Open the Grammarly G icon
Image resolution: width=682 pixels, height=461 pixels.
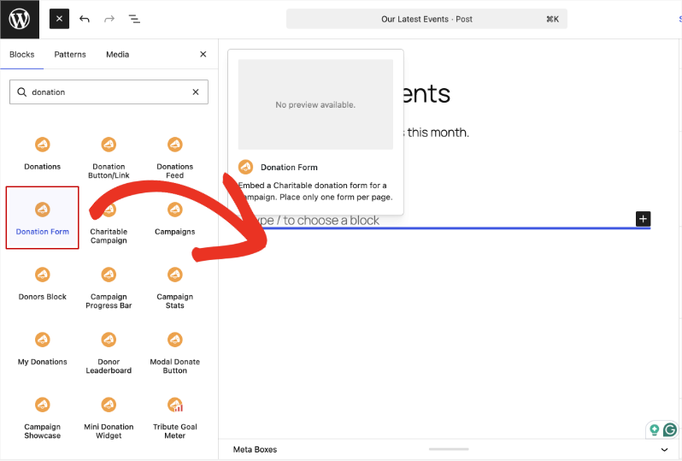click(x=670, y=430)
